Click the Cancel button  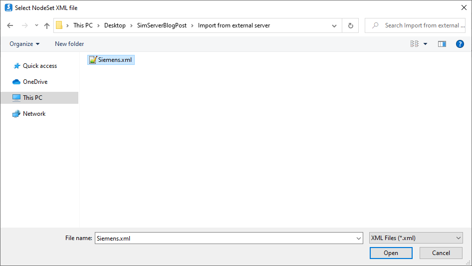441,253
